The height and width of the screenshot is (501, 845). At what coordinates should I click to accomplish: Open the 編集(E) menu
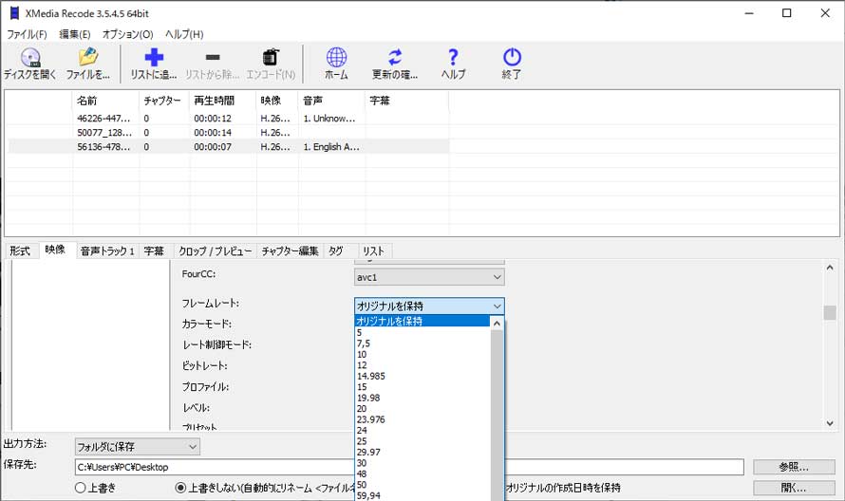pos(74,34)
